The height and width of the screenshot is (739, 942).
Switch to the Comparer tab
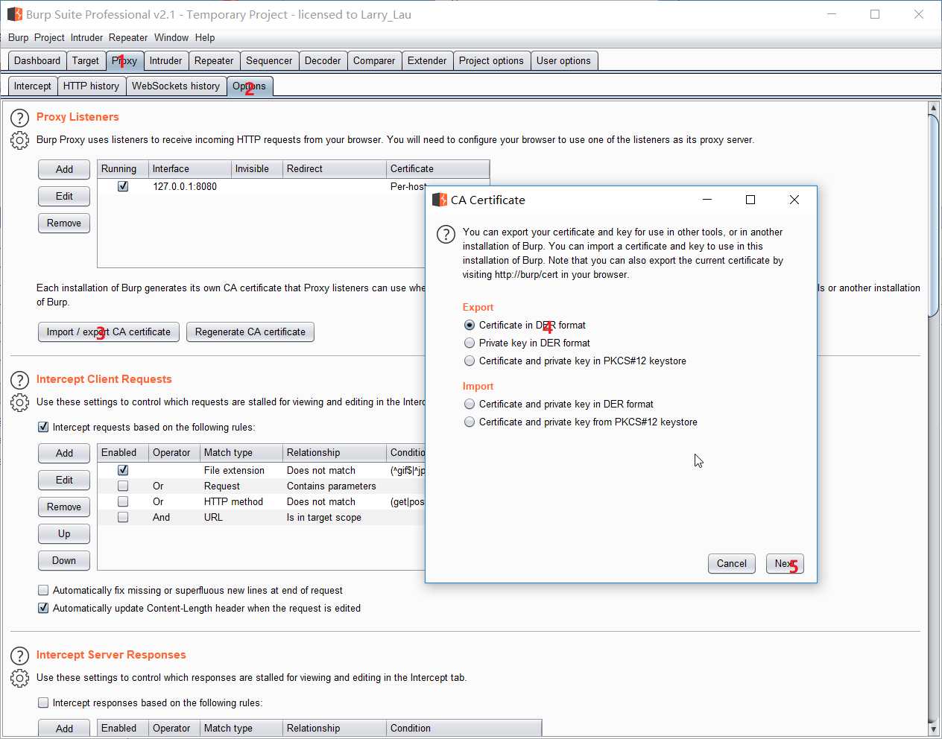point(374,60)
